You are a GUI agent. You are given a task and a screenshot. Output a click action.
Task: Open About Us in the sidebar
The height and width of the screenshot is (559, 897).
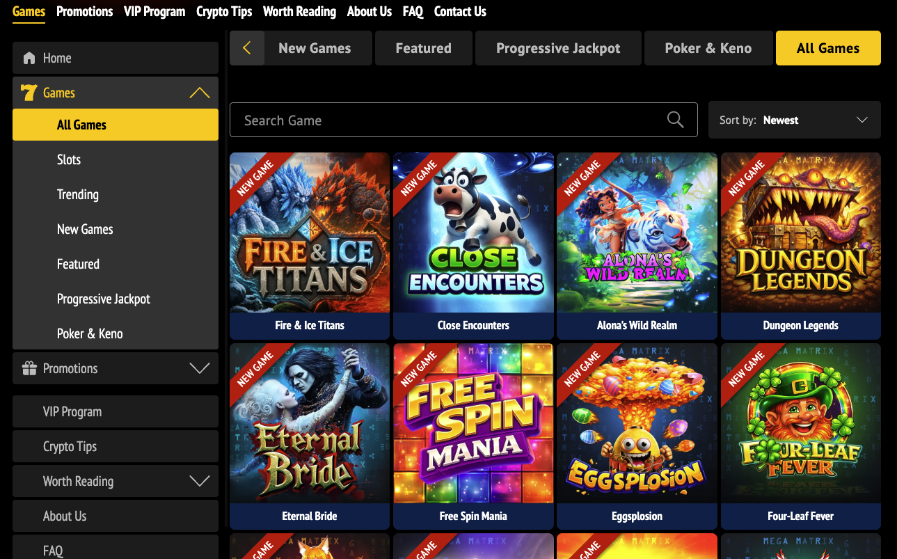[x=116, y=516]
